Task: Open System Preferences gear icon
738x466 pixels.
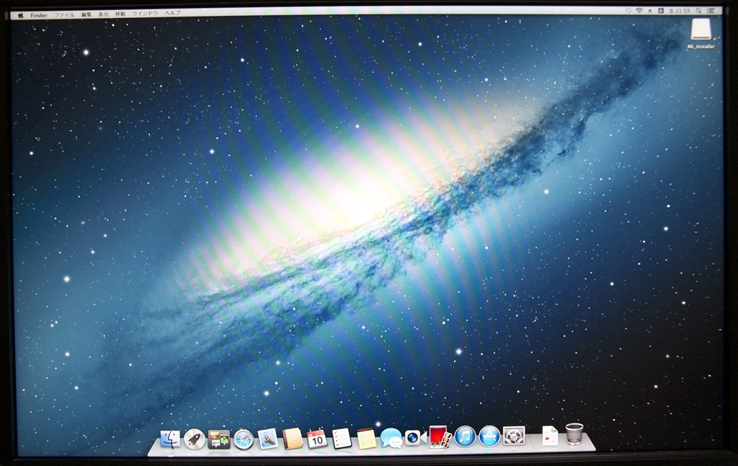Action: click(x=514, y=436)
